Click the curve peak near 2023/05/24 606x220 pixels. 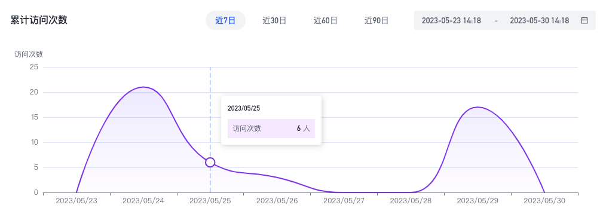point(143,87)
